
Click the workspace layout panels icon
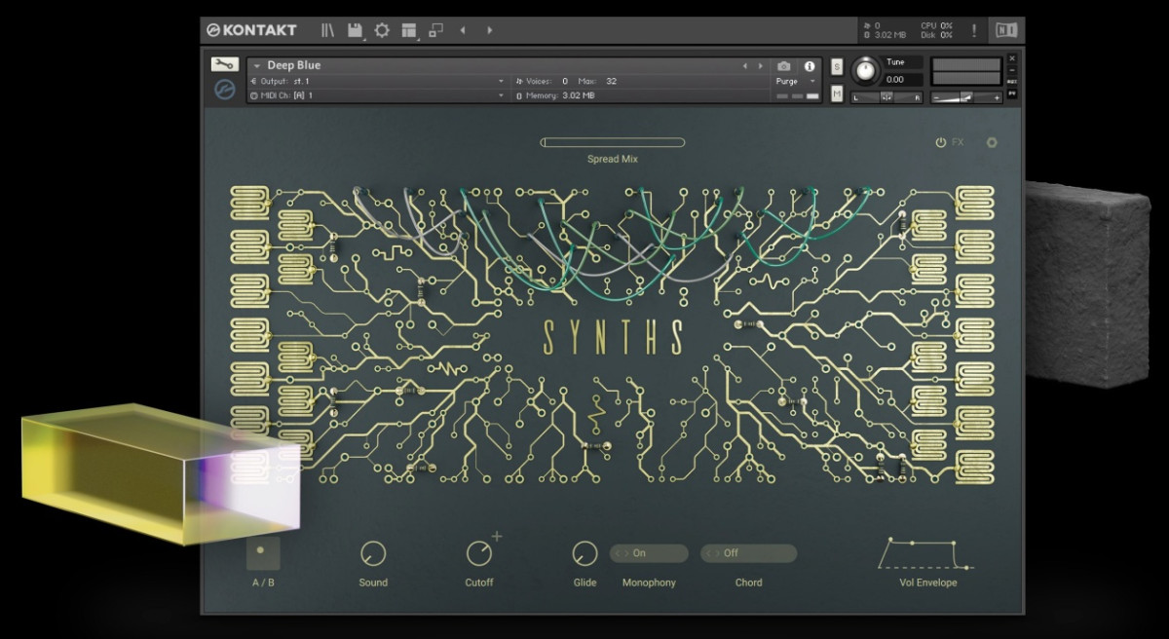409,30
